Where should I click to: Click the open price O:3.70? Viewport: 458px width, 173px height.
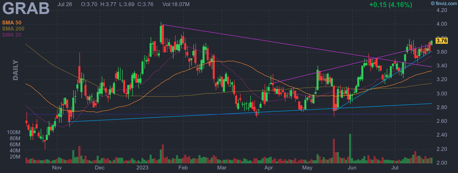89,4
